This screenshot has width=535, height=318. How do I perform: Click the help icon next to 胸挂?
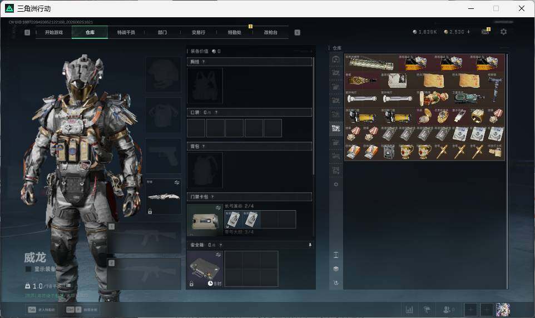[204, 62]
